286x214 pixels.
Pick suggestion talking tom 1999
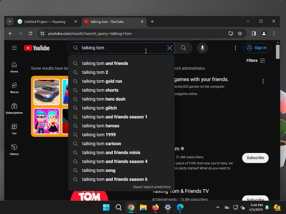pos(121,135)
